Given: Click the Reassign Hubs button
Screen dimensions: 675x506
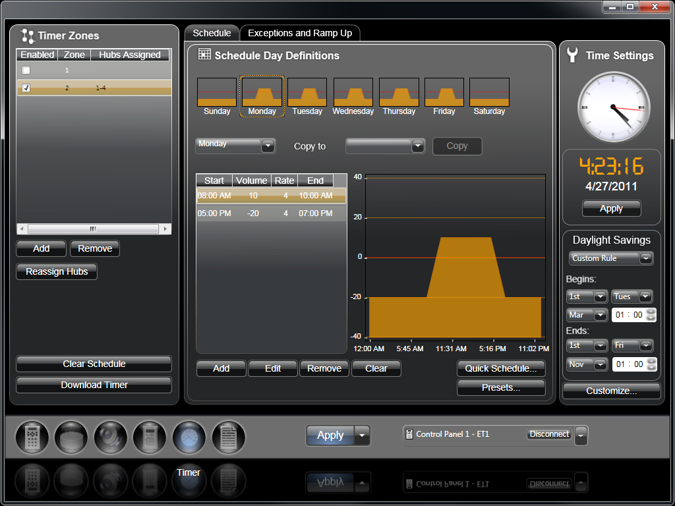Looking at the screenshot, I should pos(57,272).
